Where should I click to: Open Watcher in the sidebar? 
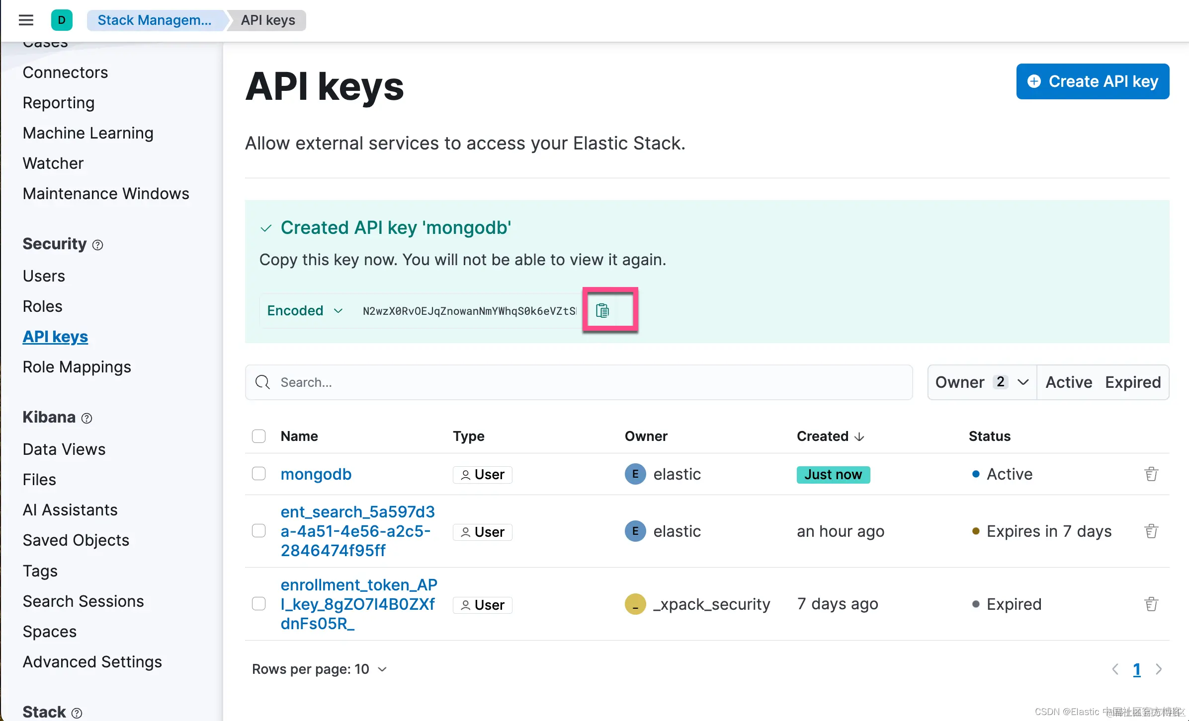click(x=53, y=163)
